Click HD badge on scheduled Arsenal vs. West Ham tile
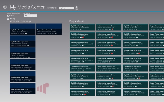The image size is (164, 102). click(x=55, y=33)
